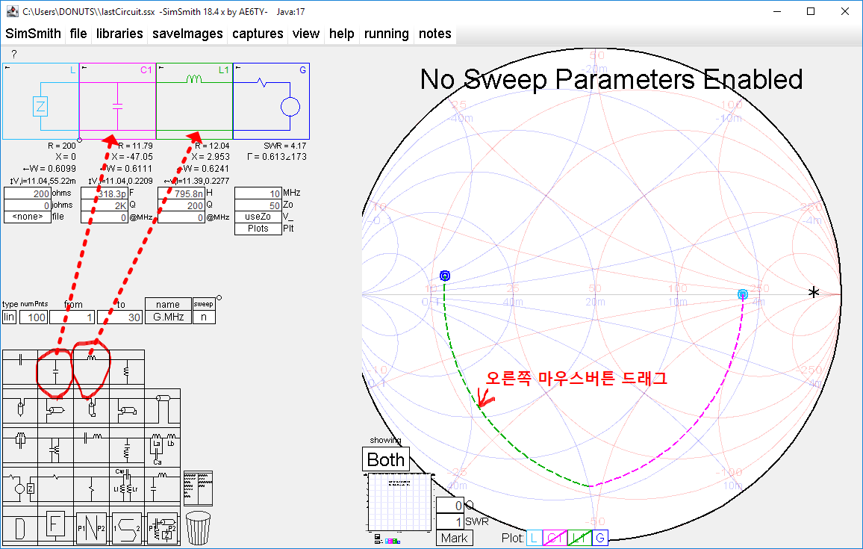Screen dimensions: 863x549
Task: Open the C1 block corner menu marker
Action: tap(84, 68)
